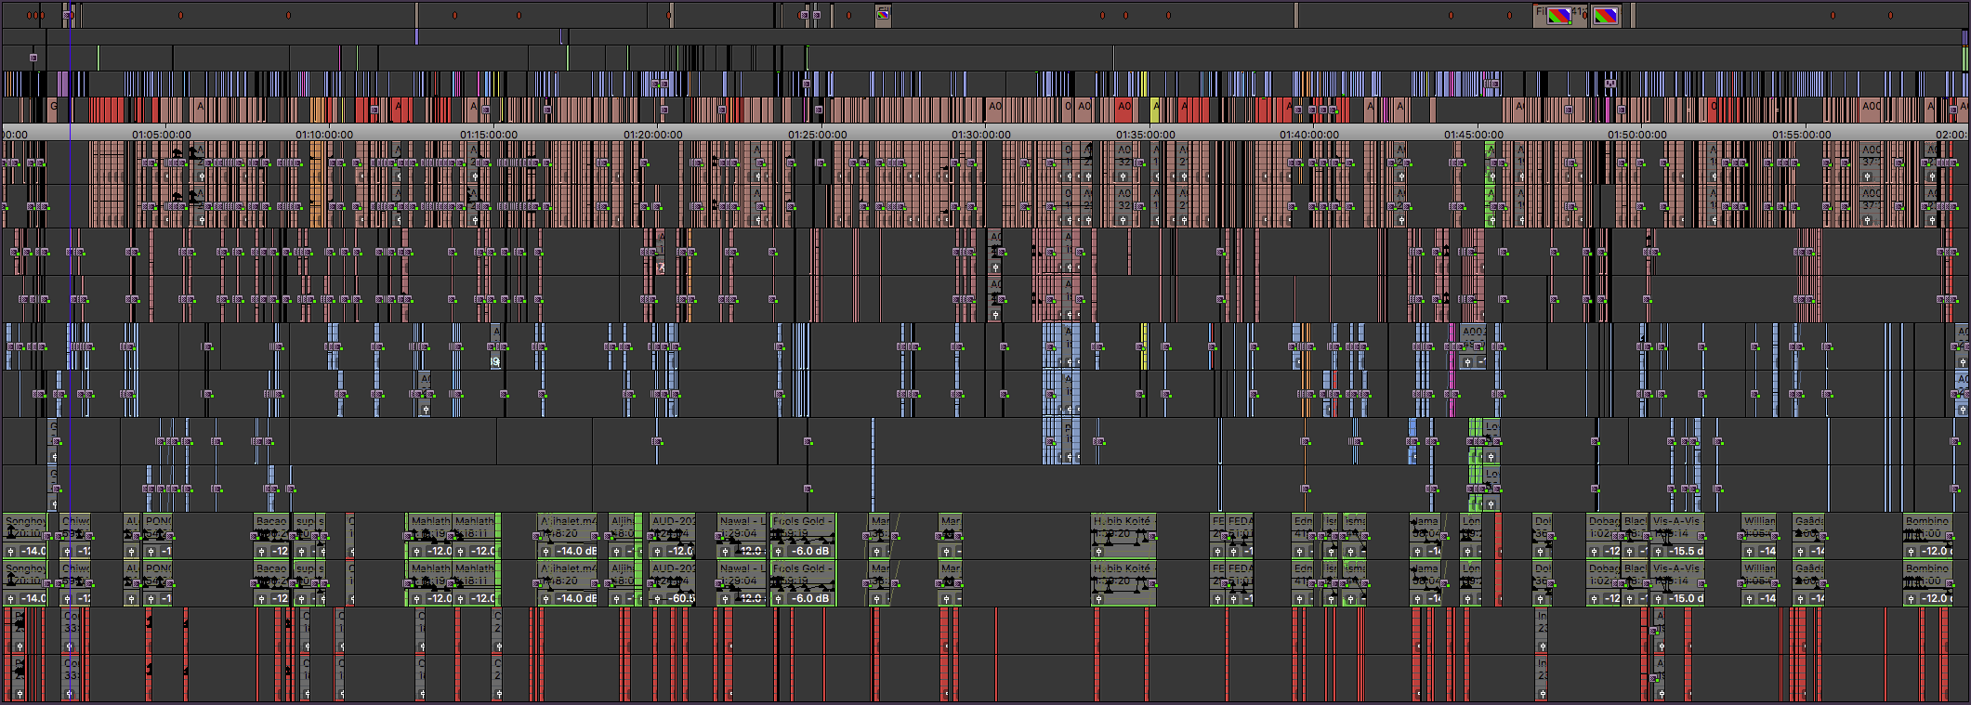Click the clip gain icon on upper Songhoy clip
The width and height of the screenshot is (1971, 705).
click(x=11, y=551)
